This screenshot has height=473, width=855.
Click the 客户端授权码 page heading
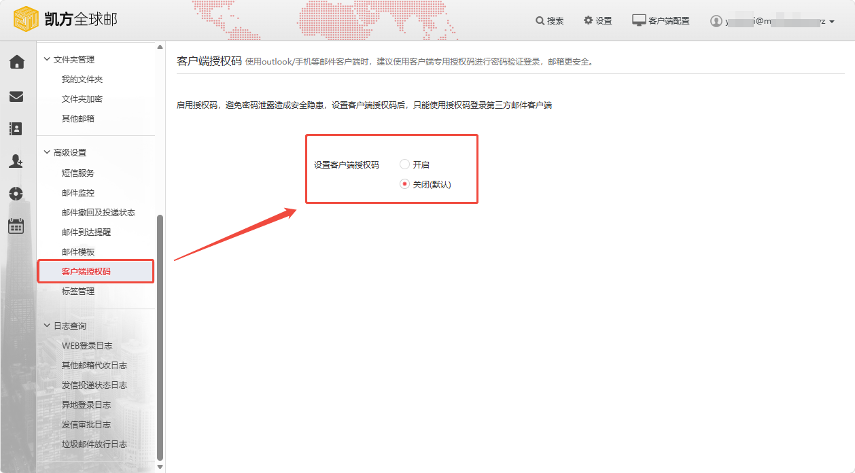click(x=209, y=60)
